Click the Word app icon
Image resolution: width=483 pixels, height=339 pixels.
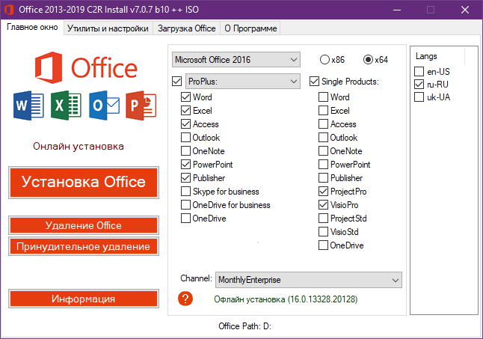[25, 105]
